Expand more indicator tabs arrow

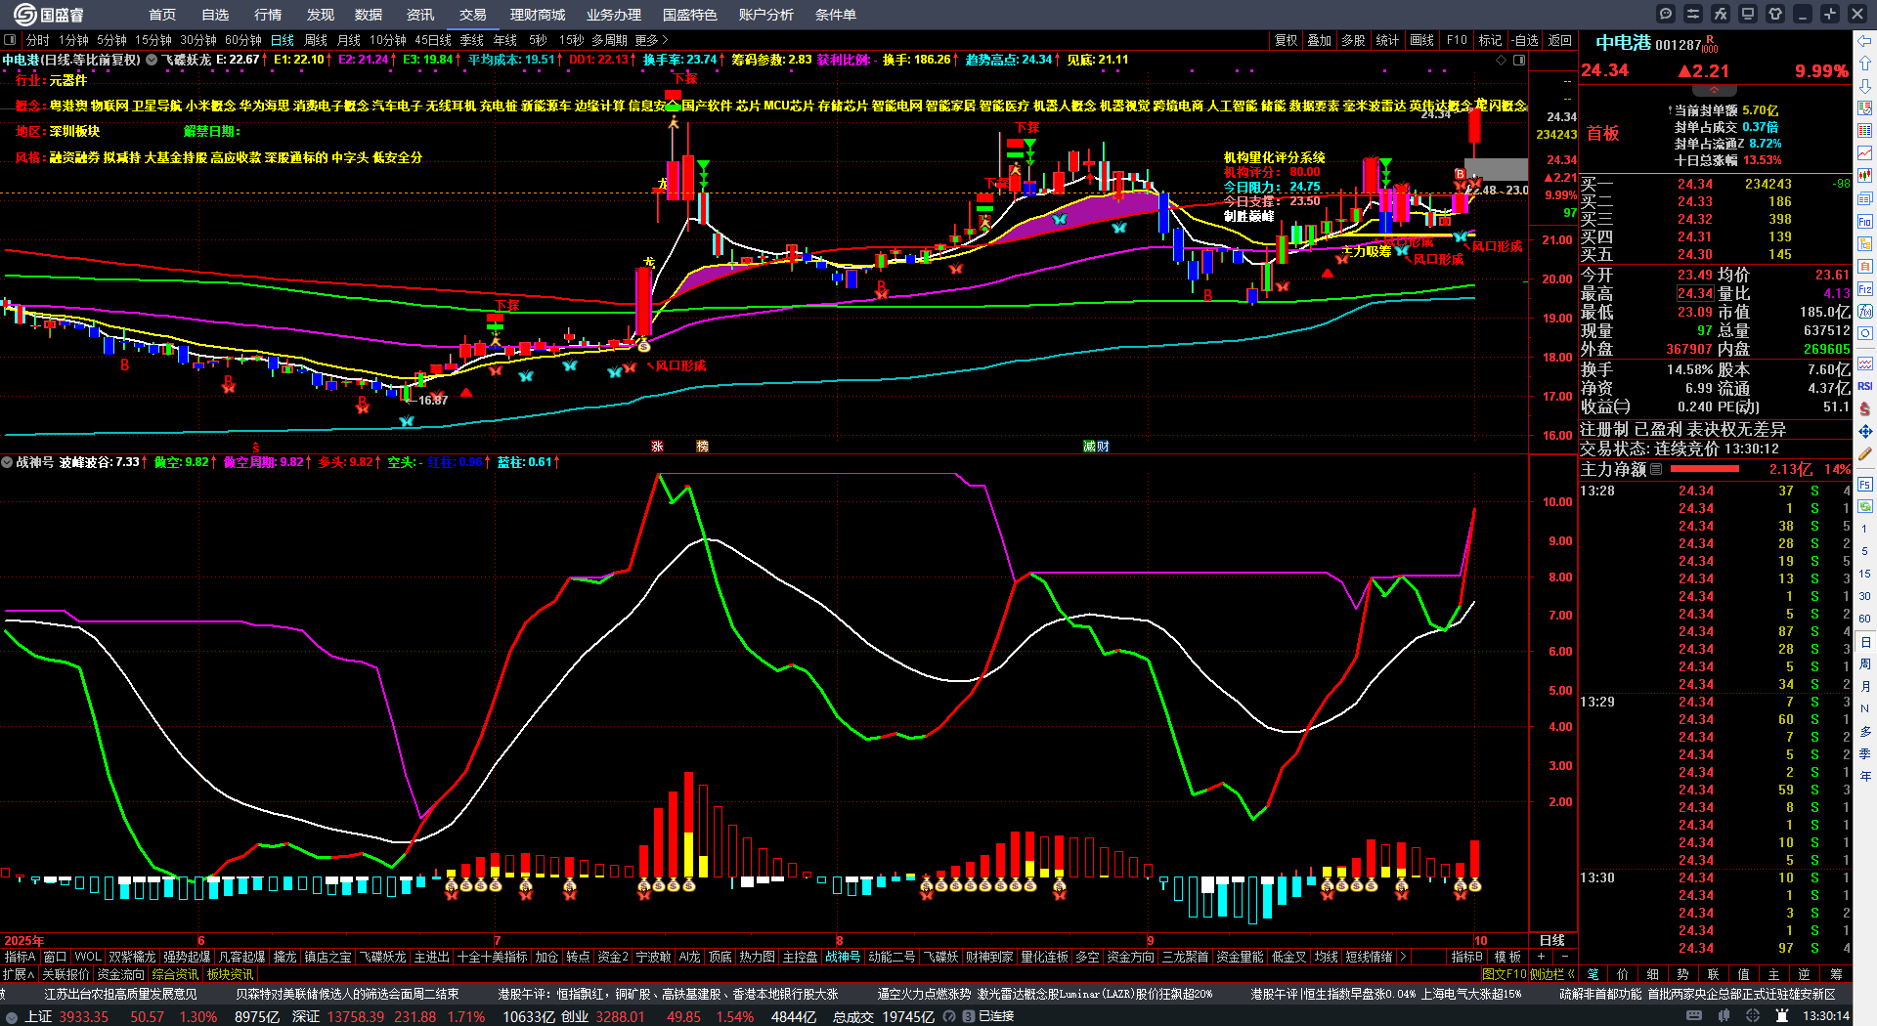click(1404, 957)
